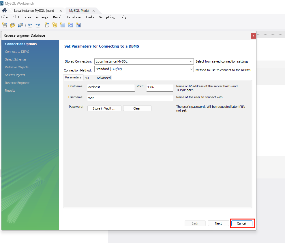Click in the Username input field

[130, 98]
